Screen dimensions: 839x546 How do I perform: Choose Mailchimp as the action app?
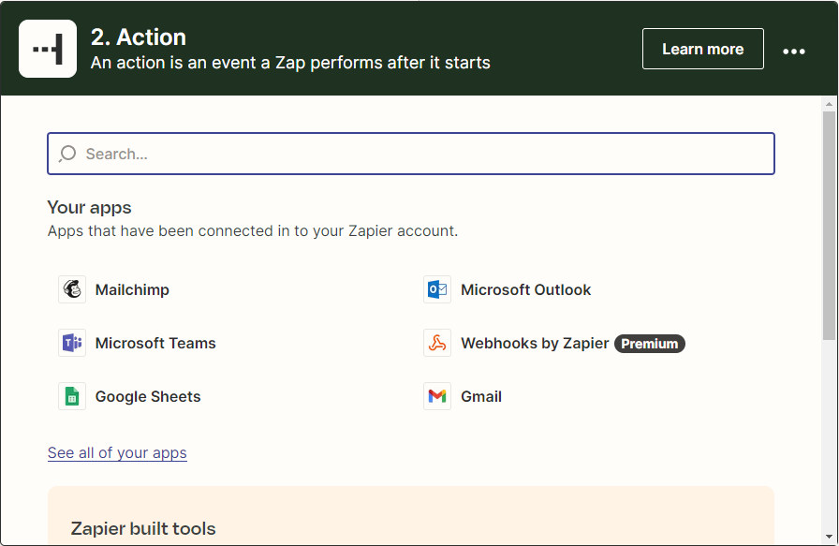(x=132, y=289)
